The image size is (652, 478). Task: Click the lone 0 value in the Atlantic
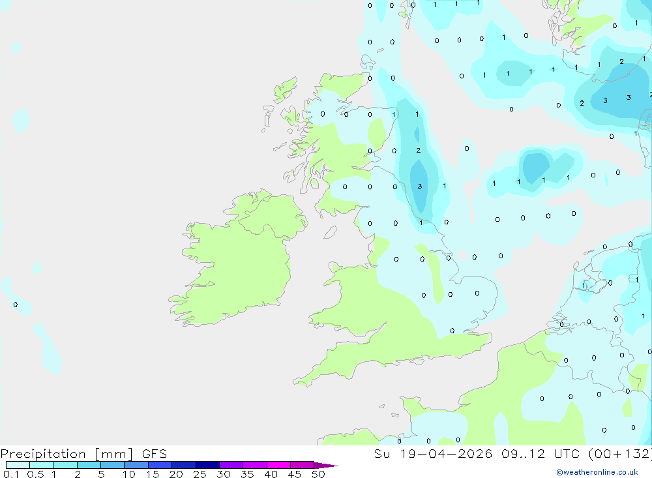point(16,305)
